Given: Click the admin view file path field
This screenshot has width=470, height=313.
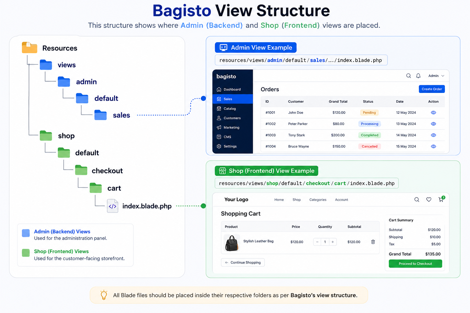Looking at the screenshot, I should [x=301, y=60].
